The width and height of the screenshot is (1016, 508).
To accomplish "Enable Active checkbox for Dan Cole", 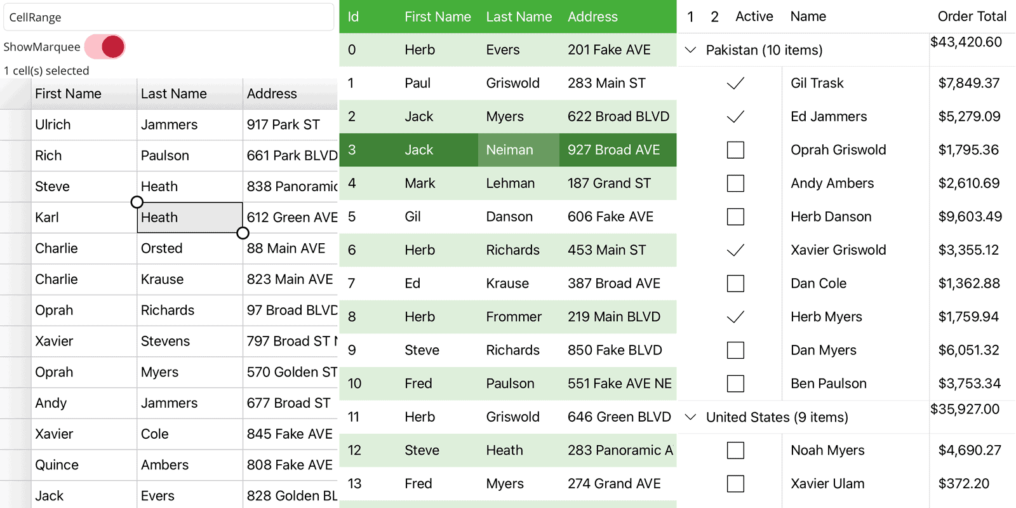I will click(735, 283).
